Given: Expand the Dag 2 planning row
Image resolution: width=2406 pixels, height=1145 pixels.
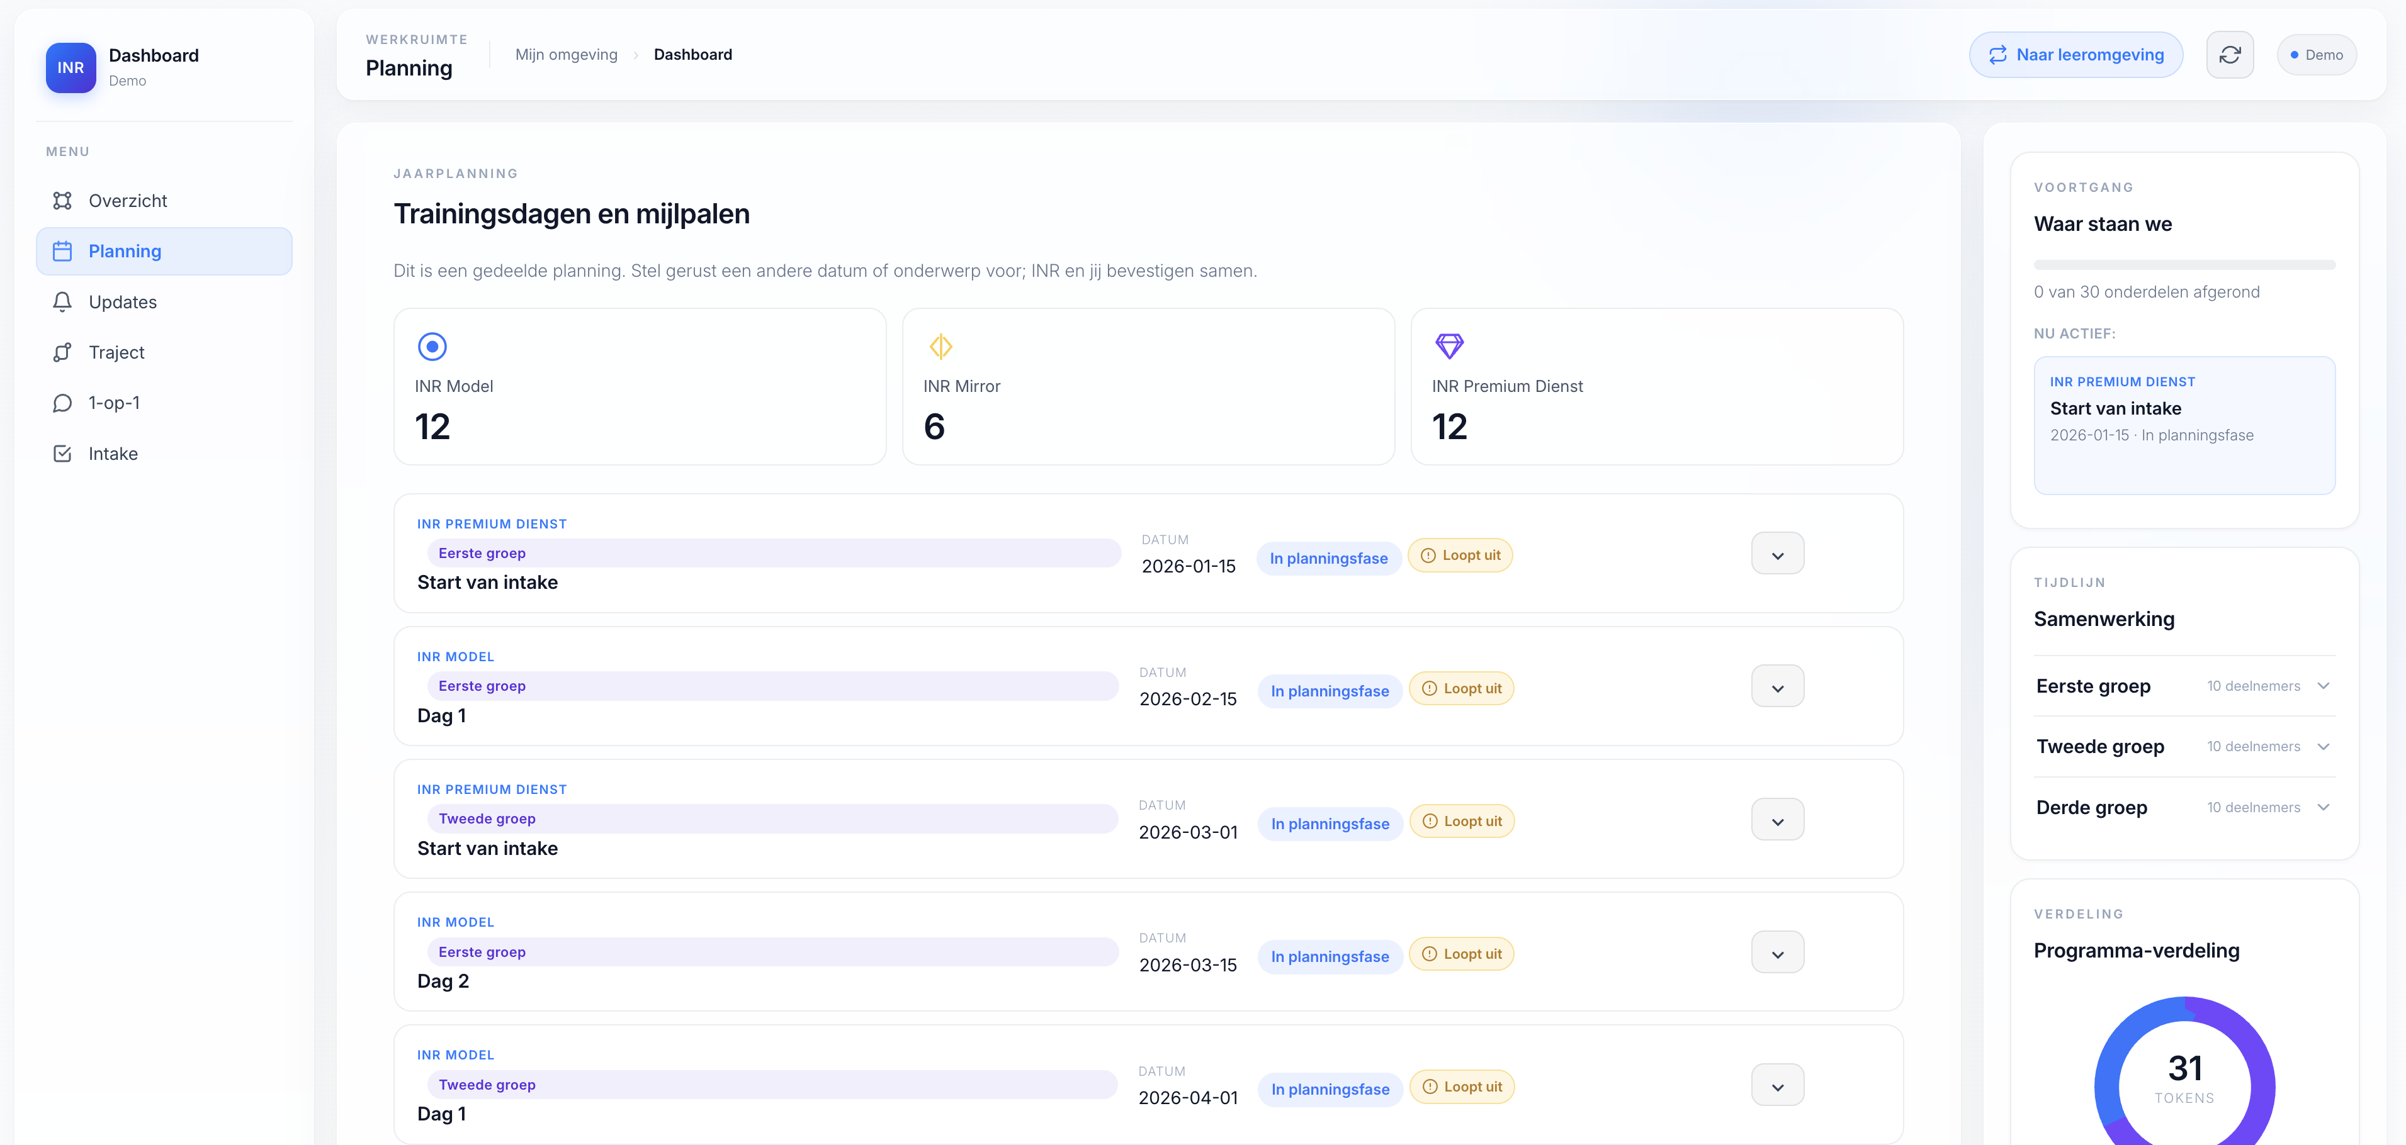Looking at the screenshot, I should click(1777, 952).
